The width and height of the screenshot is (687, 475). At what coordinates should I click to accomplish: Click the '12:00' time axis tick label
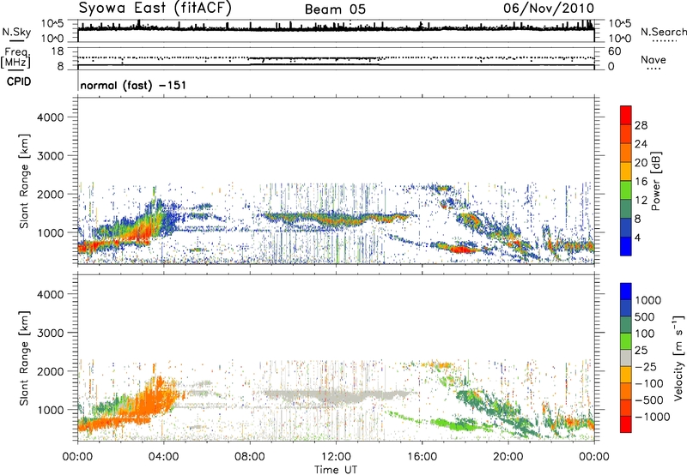(336, 457)
